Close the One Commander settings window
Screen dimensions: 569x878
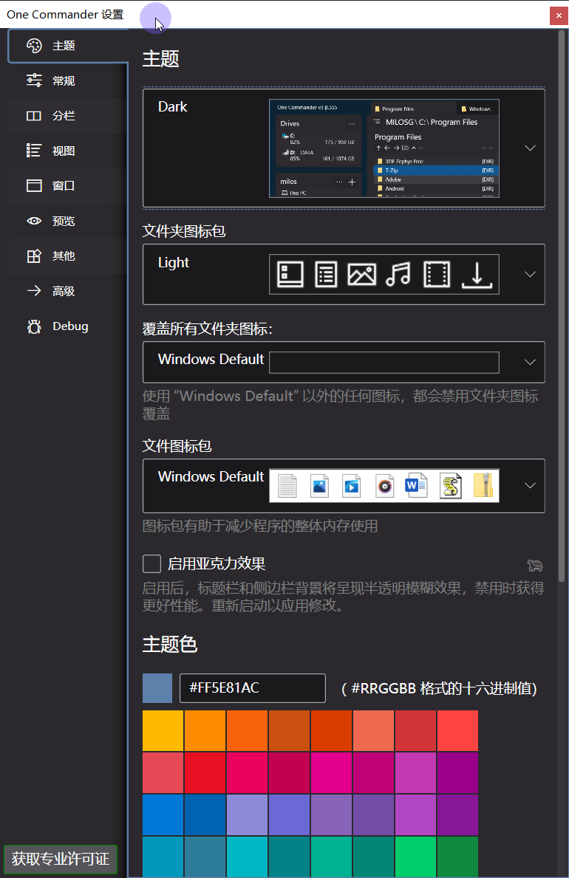pos(558,15)
